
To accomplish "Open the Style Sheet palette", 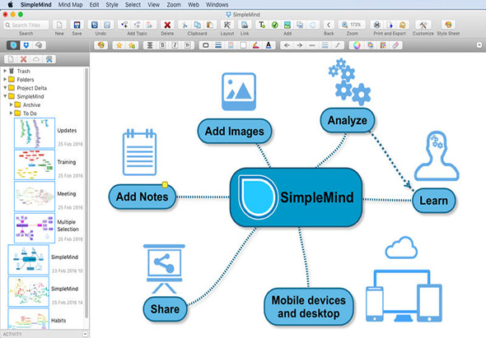I will point(448,25).
